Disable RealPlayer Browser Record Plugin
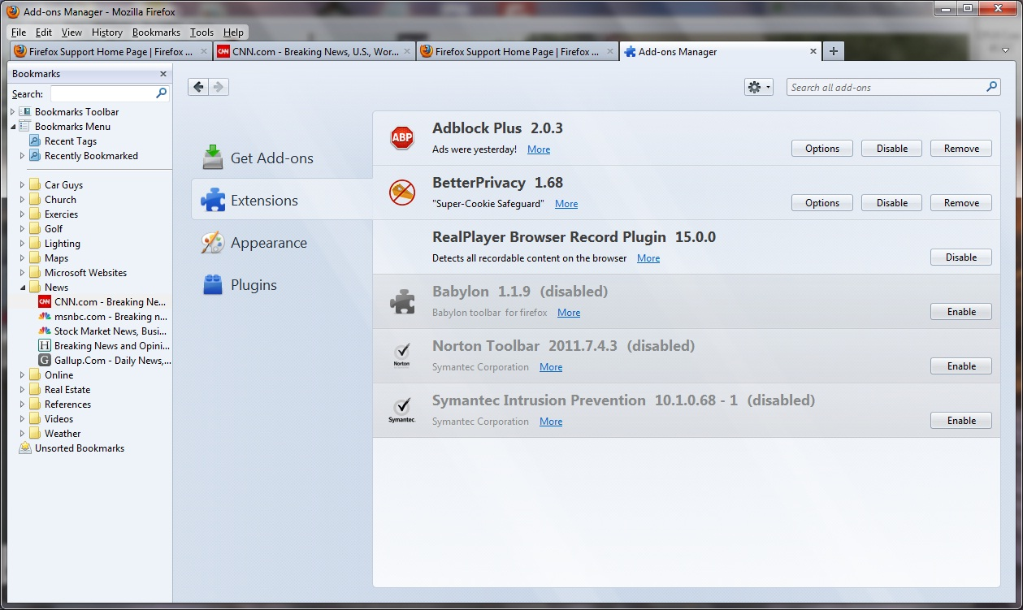 coord(961,257)
